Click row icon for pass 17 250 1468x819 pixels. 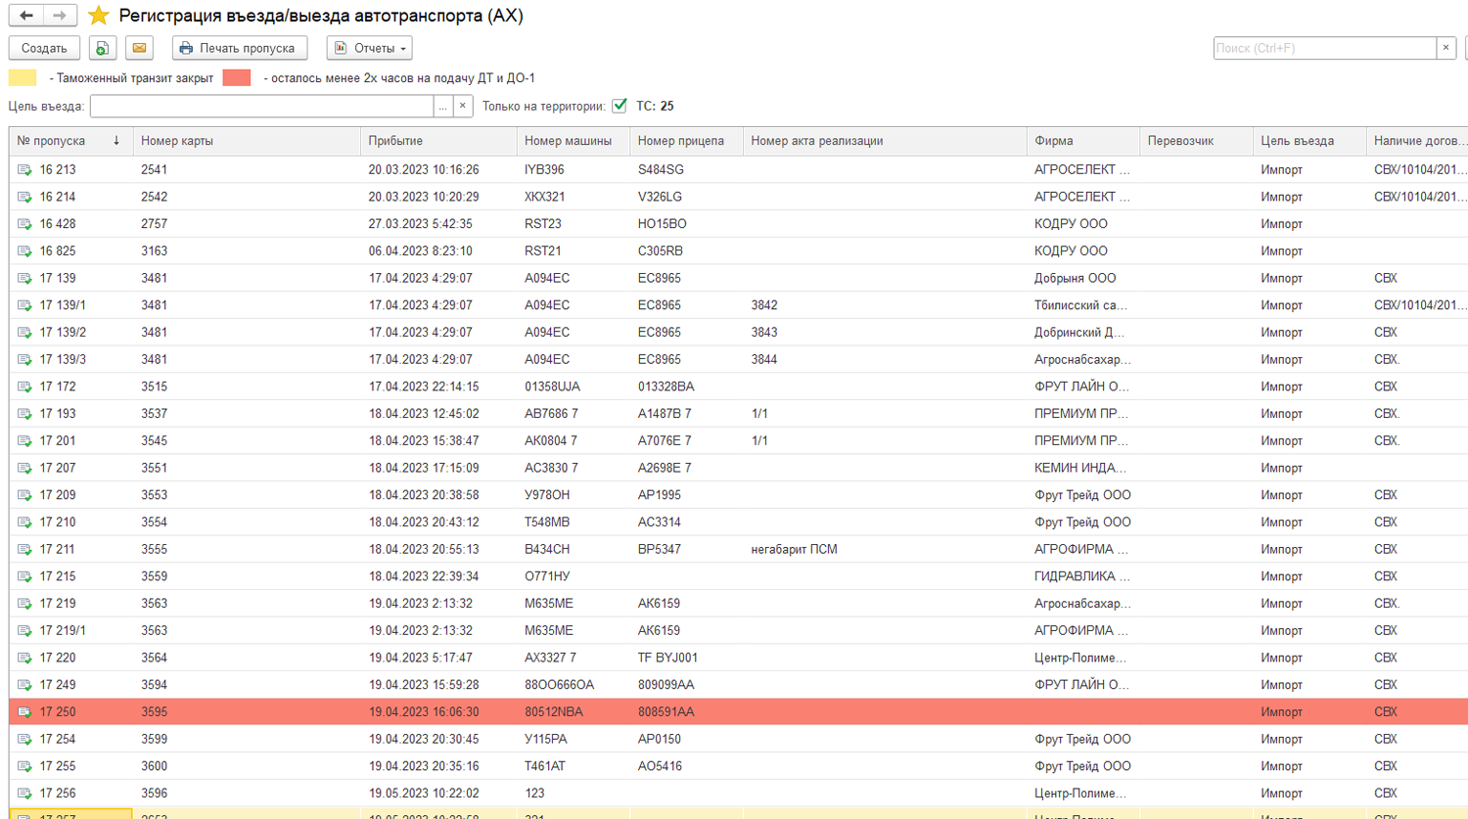tap(24, 712)
